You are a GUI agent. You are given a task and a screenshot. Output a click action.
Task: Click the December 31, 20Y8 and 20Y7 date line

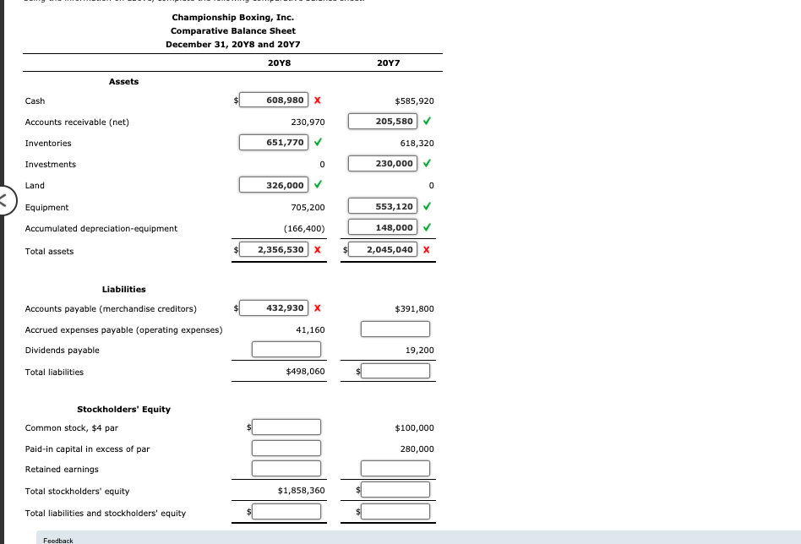233,45
